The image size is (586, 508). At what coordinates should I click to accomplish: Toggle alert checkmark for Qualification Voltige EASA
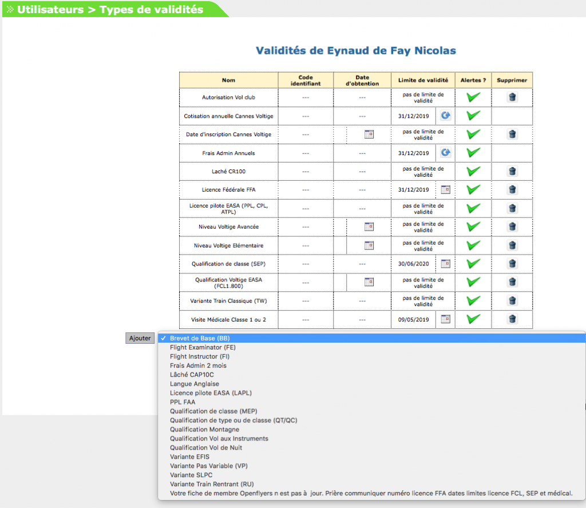(473, 281)
